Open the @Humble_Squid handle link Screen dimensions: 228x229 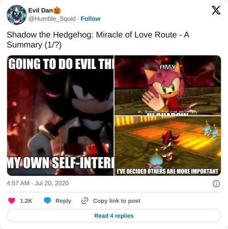pyautogui.click(x=52, y=19)
